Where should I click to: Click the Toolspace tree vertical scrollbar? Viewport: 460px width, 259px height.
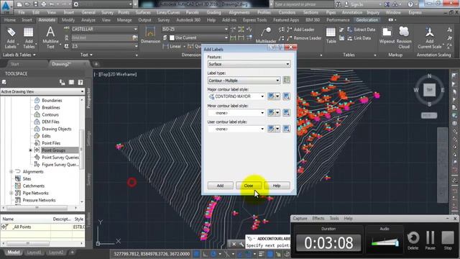click(x=82, y=150)
